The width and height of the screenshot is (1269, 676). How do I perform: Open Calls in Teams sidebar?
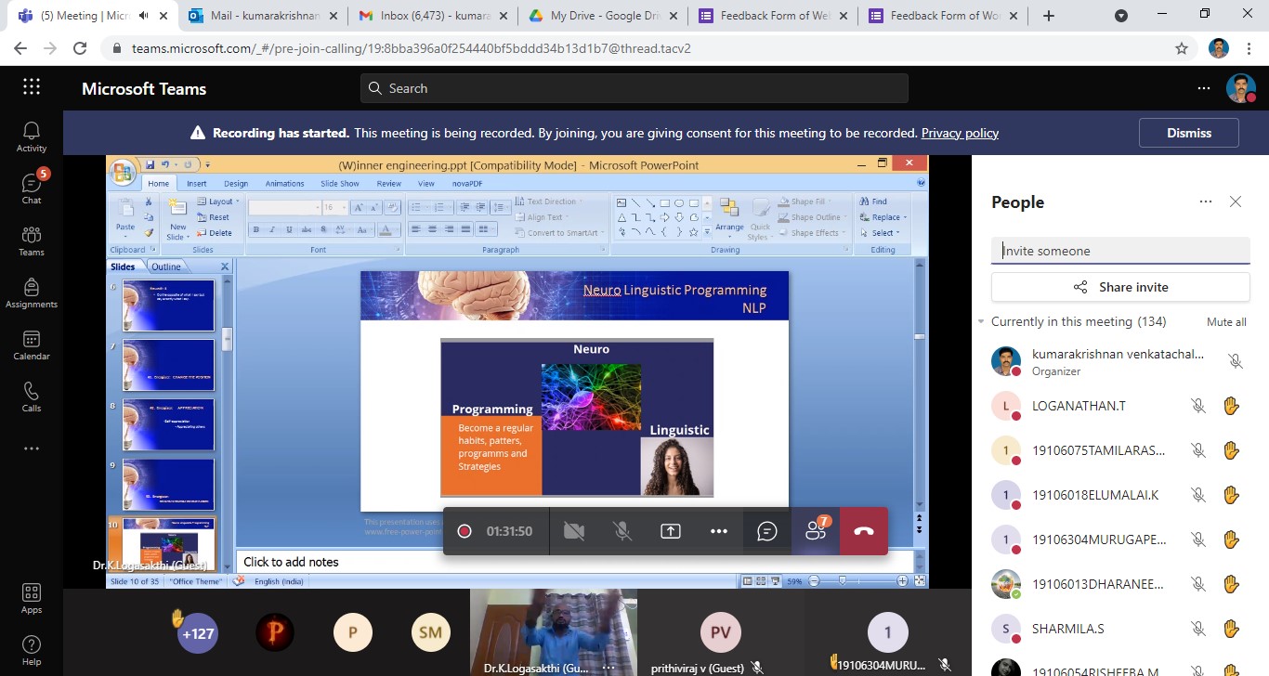(x=32, y=396)
